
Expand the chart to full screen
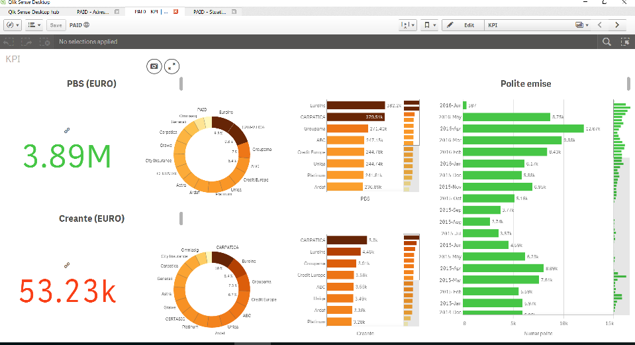point(171,66)
